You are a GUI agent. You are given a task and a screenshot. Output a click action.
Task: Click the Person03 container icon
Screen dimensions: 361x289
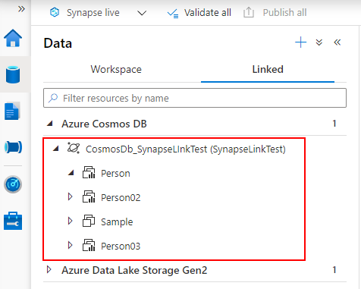(89, 245)
